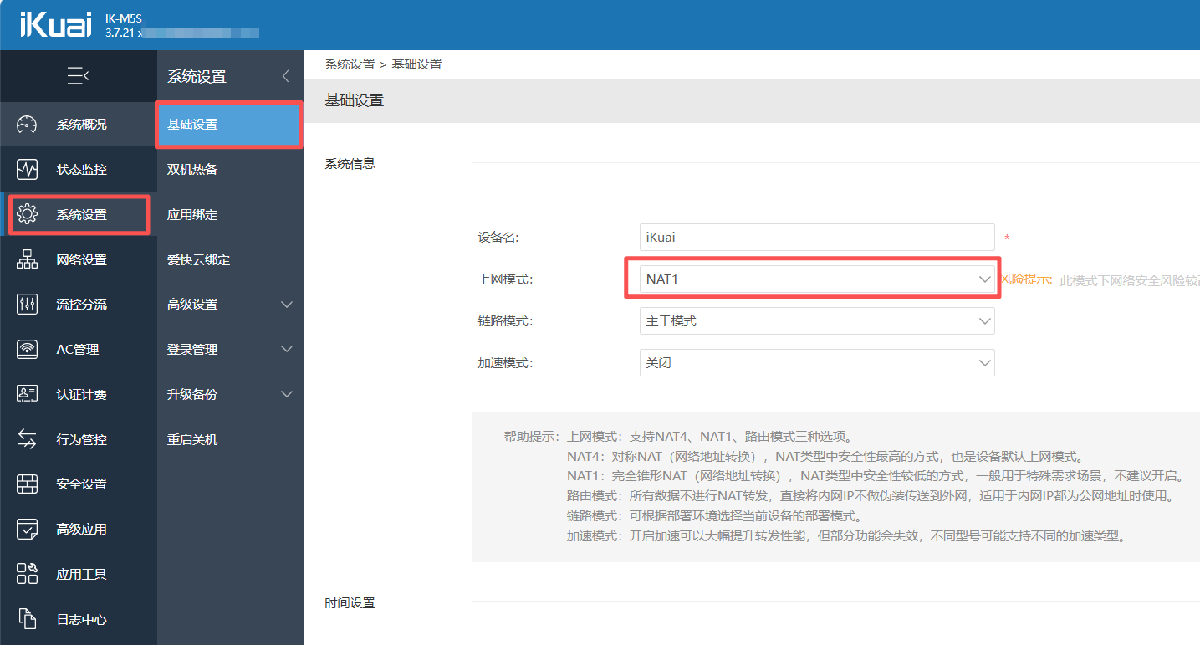1200x645 pixels.
Task: Select 重启关机 in the submenu
Action: [x=192, y=439]
